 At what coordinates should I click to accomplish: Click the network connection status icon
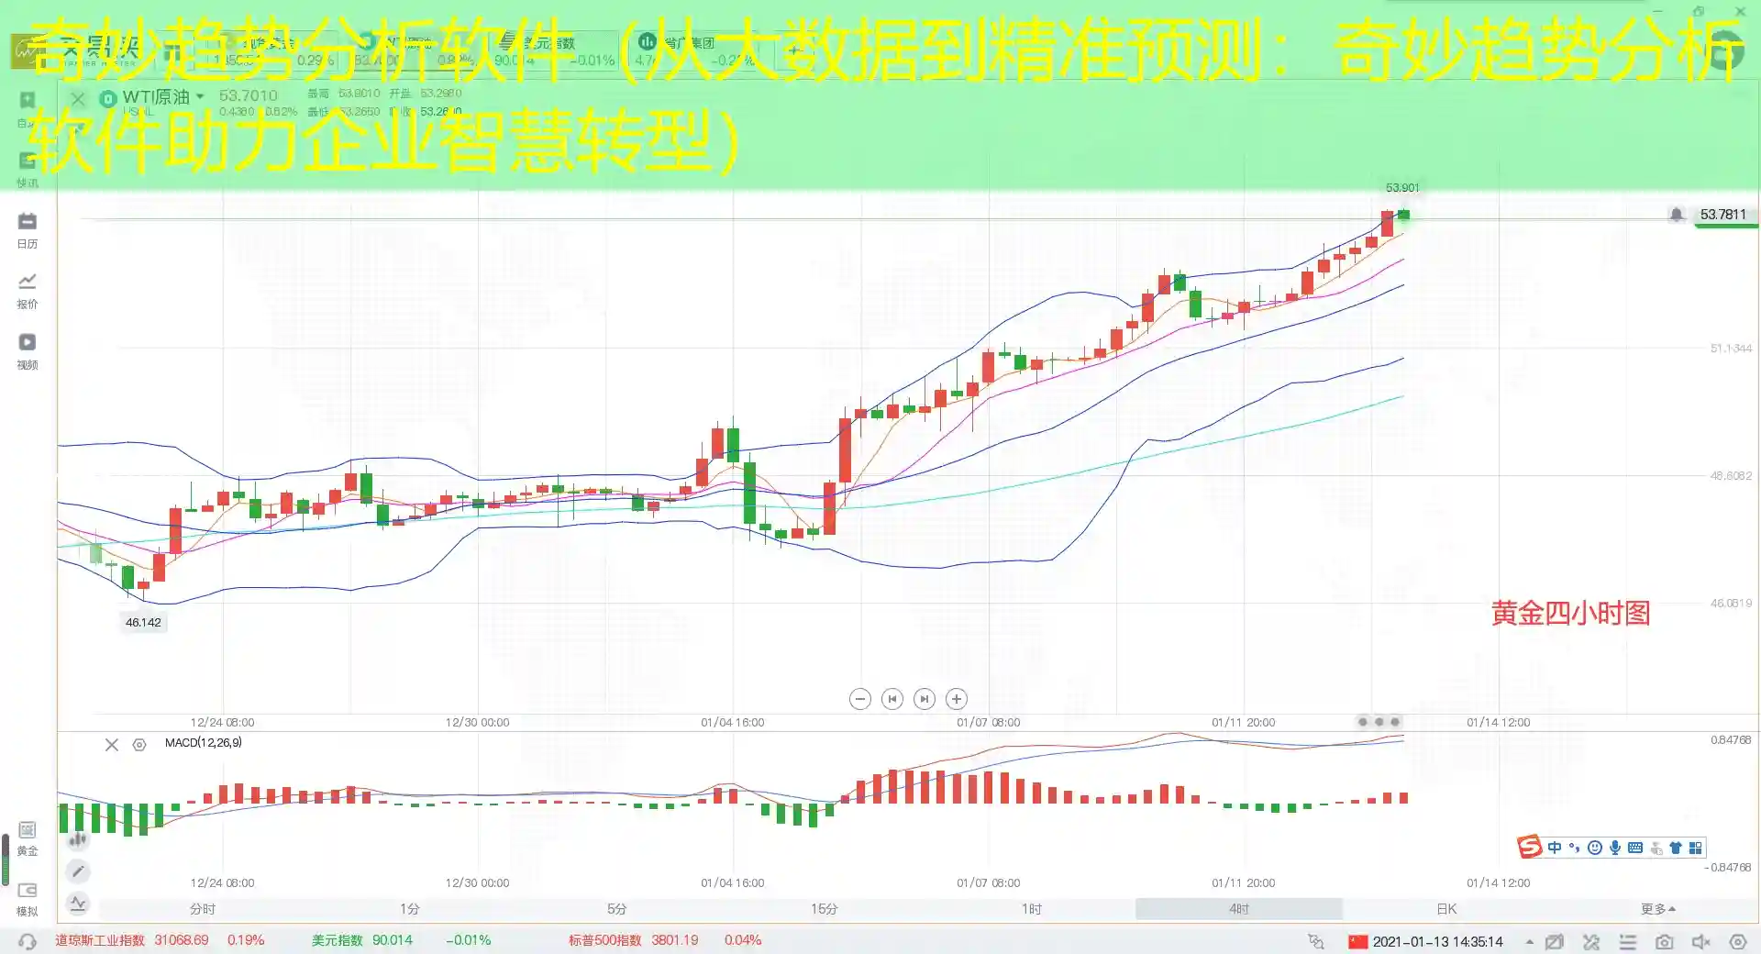click(1315, 941)
